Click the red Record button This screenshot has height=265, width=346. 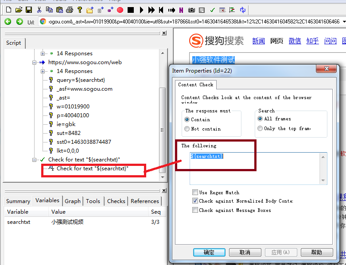pyautogui.click(x=120, y=10)
